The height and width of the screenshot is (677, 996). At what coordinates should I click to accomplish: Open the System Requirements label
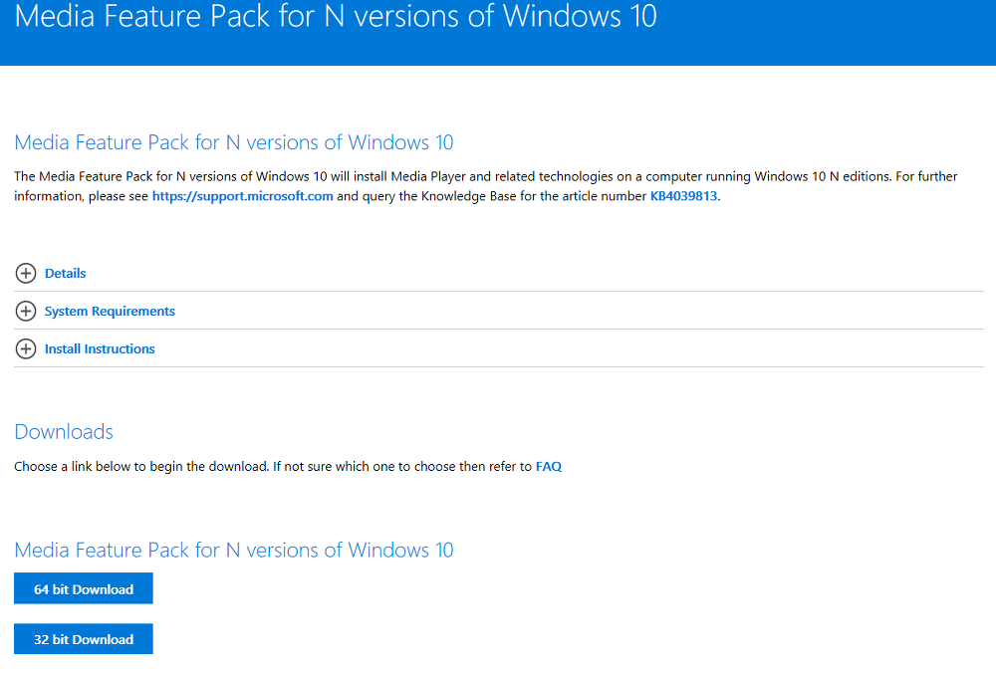[110, 312]
